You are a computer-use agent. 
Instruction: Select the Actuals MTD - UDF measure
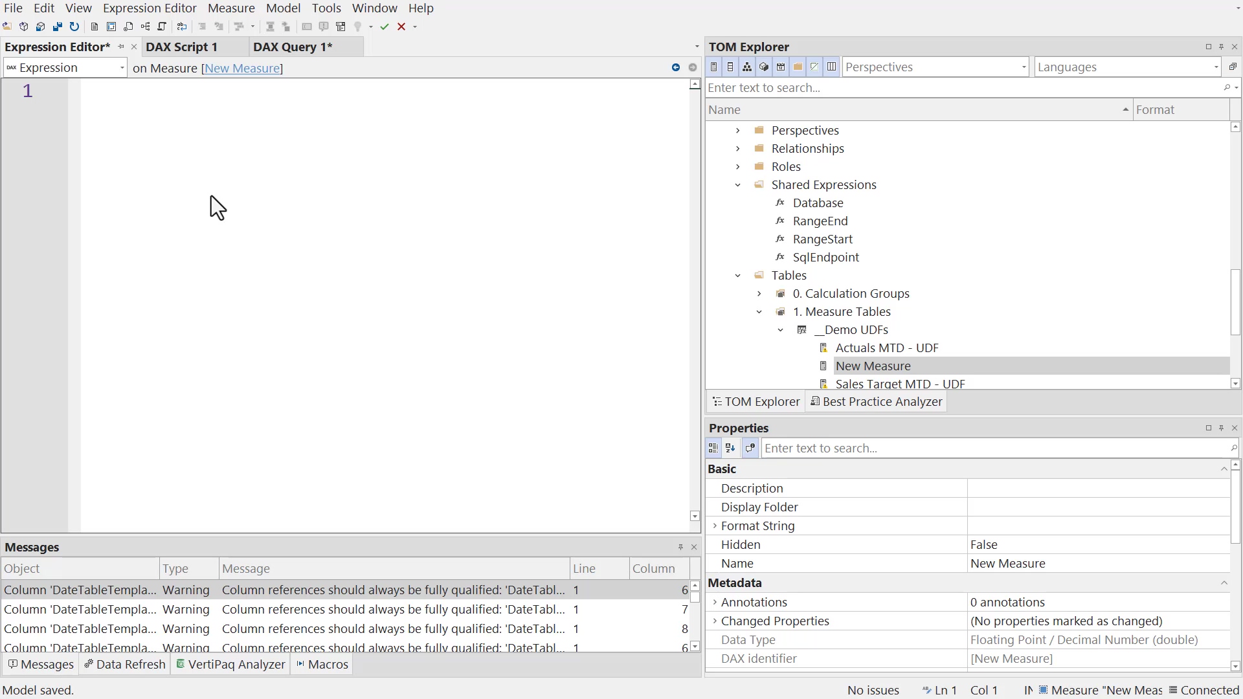pyautogui.click(x=887, y=348)
